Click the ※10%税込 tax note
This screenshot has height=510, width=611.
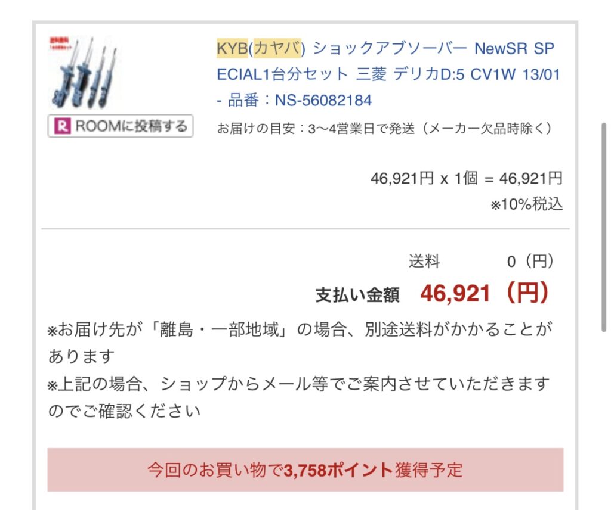(x=527, y=204)
